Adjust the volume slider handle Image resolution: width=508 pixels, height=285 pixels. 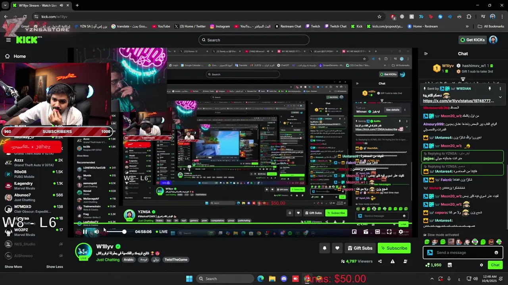(124, 232)
